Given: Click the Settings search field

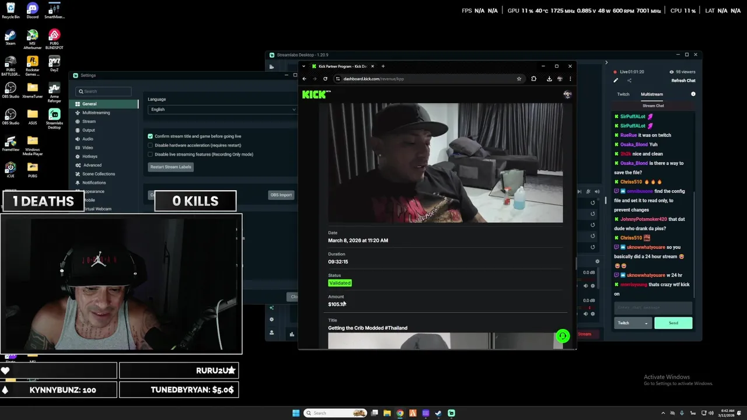Looking at the screenshot, I should [x=103, y=91].
